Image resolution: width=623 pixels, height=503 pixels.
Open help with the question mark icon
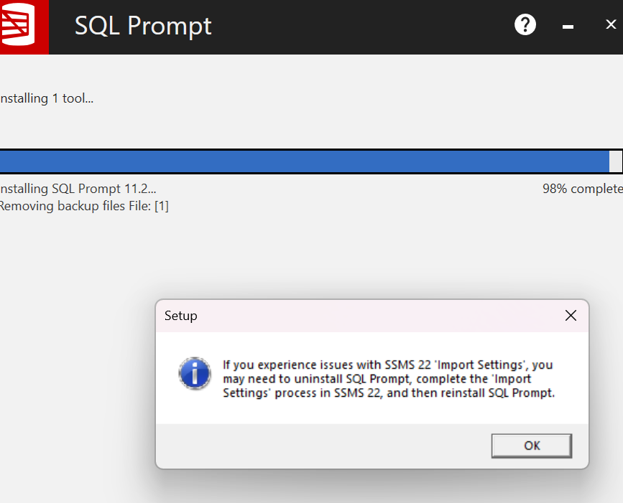click(x=525, y=25)
